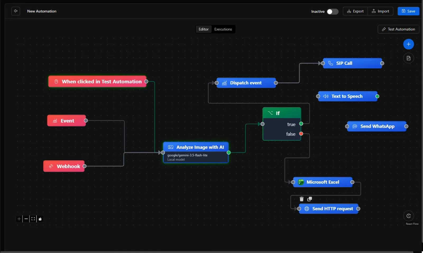Click the 'Local model' label

pyautogui.click(x=176, y=160)
